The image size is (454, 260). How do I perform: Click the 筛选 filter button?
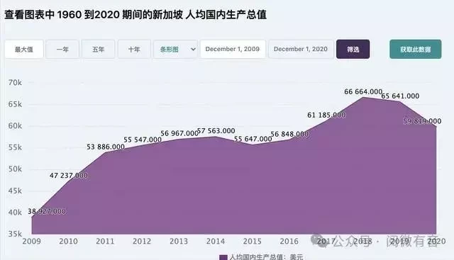[x=353, y=49]
